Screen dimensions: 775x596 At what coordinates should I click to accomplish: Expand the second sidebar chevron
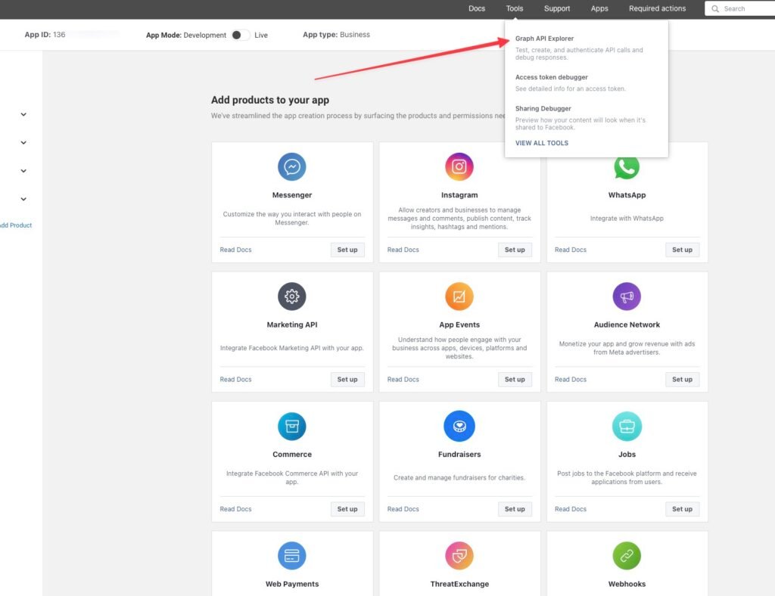point(23,143)
